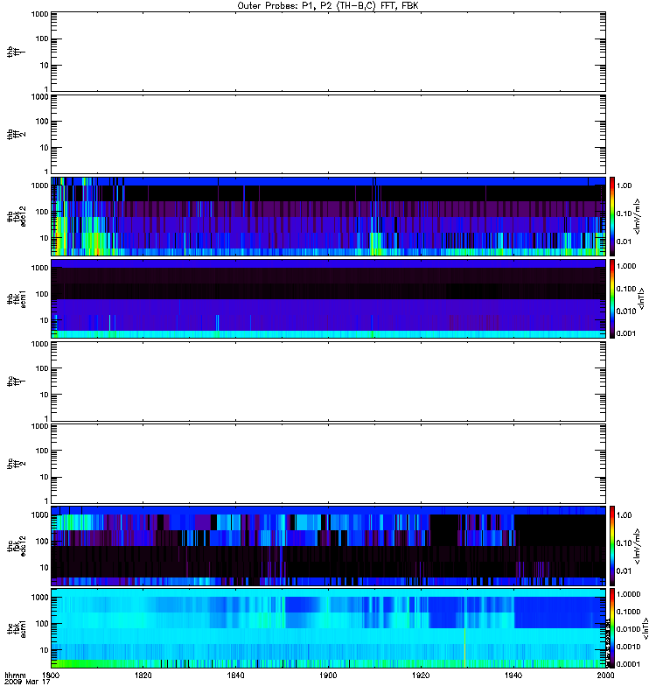Click the yellow vertical spike in thc scm1 spectrogram

tap(464, 647)
